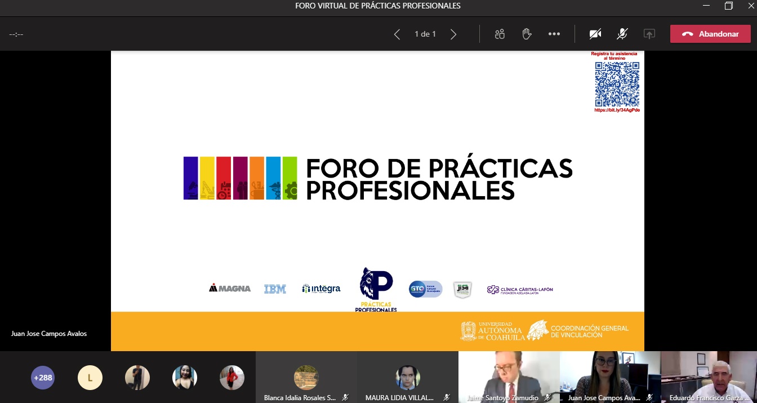Maximize the meeting window
Screen dimensions: 757x403
tap(728, 6)
